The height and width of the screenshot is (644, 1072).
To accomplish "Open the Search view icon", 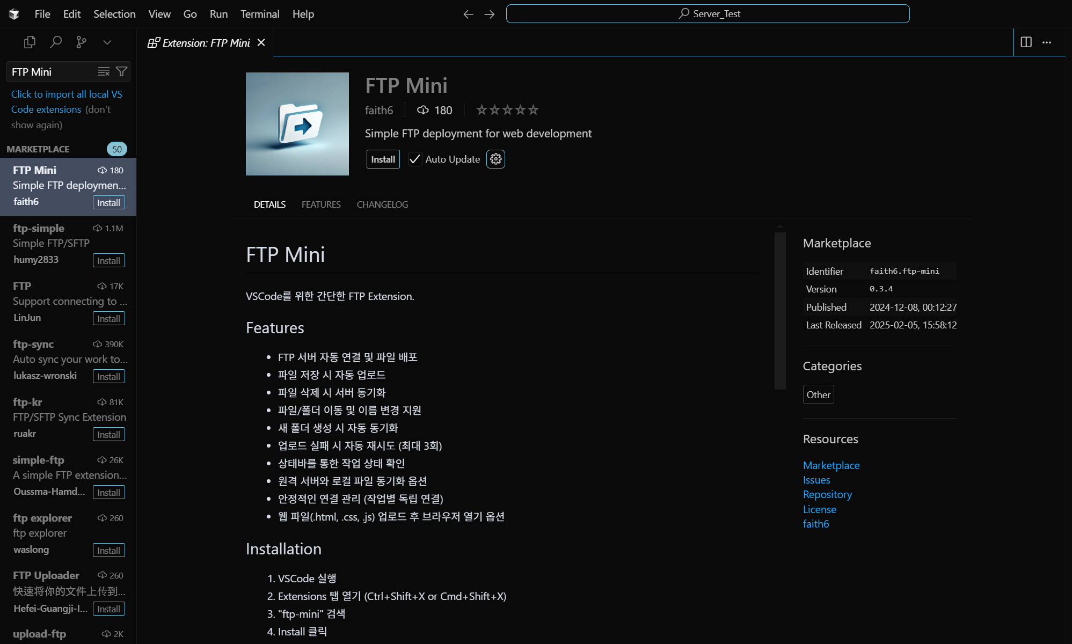I will click(56, 42).
